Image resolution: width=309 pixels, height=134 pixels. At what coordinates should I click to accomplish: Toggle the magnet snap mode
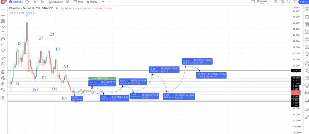pyautogui.click(x=3, y=72)
